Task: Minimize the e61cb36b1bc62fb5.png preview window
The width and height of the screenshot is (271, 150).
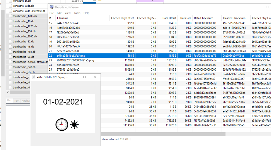Action: 74,77
